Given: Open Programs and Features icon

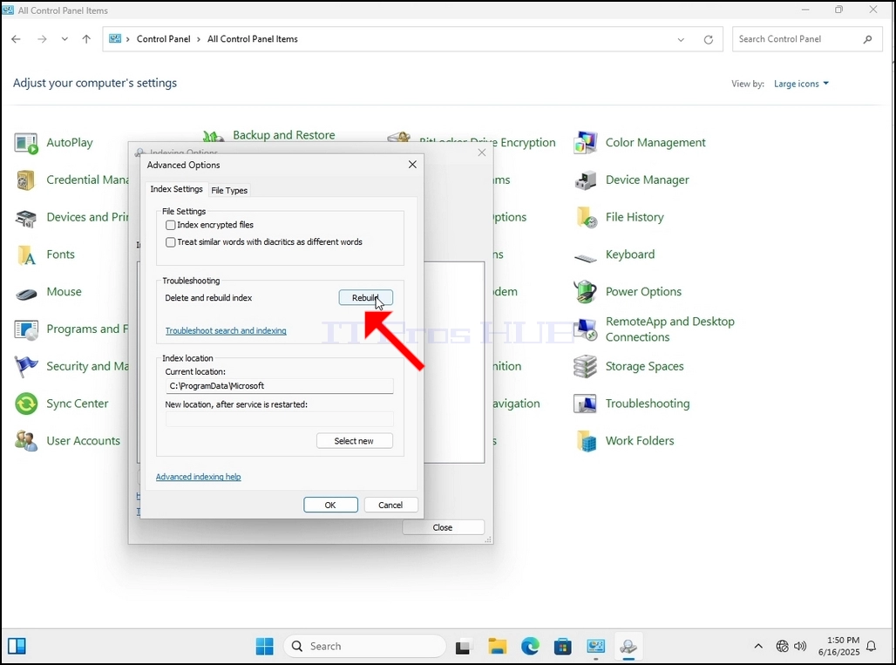Looking at the screenshot, I should 26,329.
